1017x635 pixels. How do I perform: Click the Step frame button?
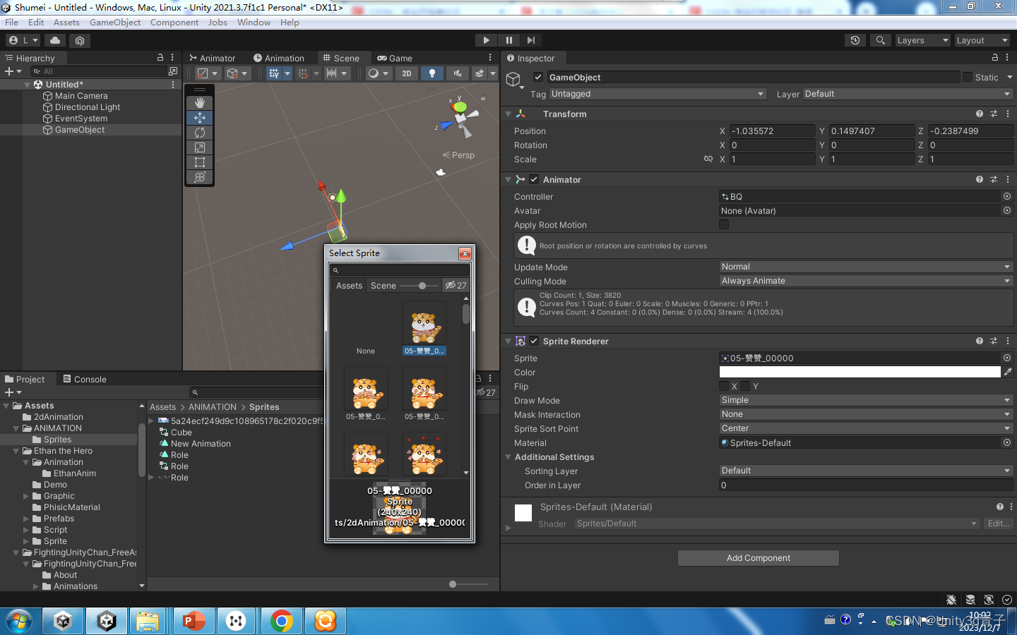531,40
